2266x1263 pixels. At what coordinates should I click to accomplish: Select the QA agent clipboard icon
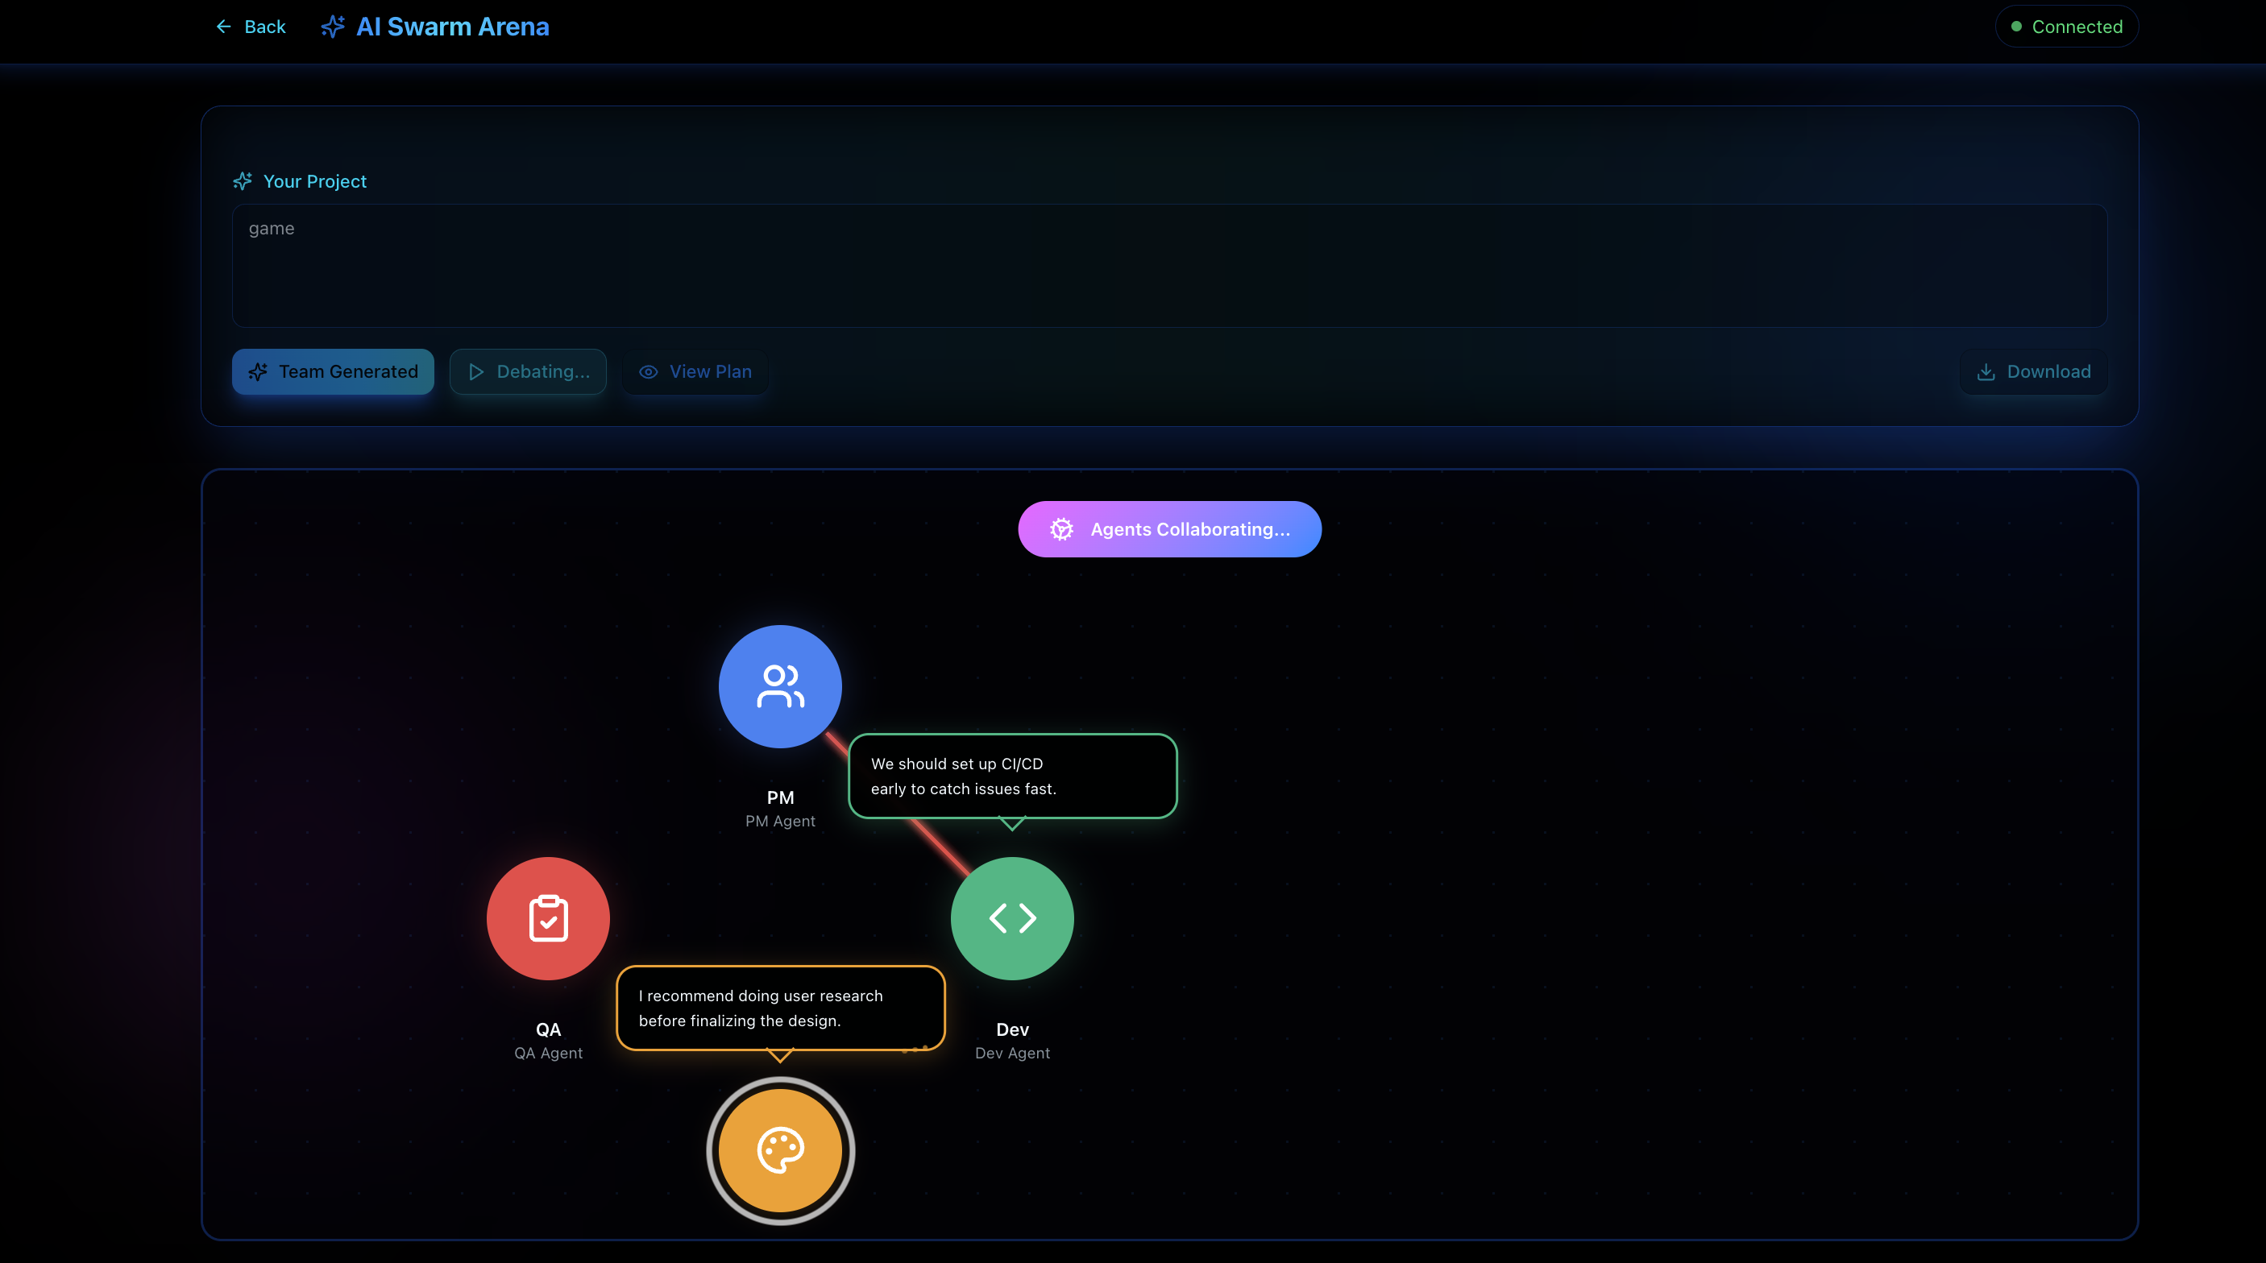[548, 918]
